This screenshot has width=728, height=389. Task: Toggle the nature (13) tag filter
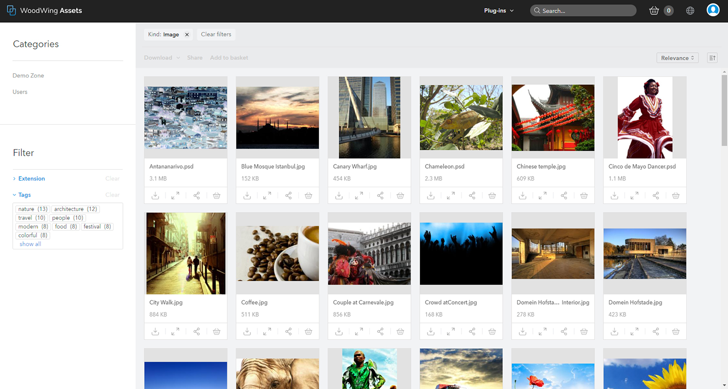tap(33, 209)
